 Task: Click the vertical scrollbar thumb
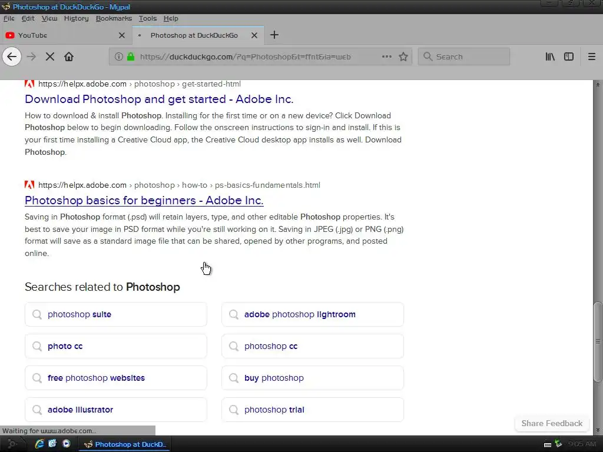[598, 342]
